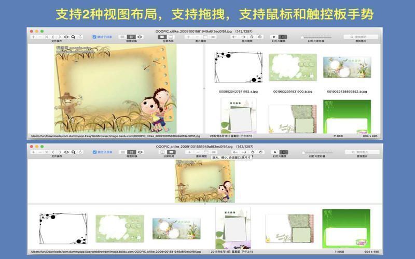This screenshot has width=415, height=259.
Task: Toggle the eye preview button in top window's 视图切换
Action: click(140, 37)
